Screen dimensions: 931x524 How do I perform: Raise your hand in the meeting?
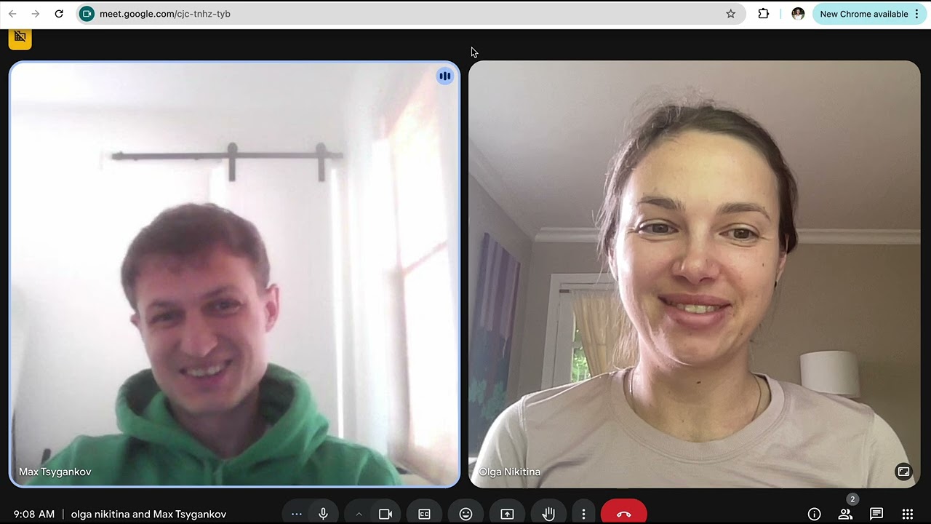[548, 514]
